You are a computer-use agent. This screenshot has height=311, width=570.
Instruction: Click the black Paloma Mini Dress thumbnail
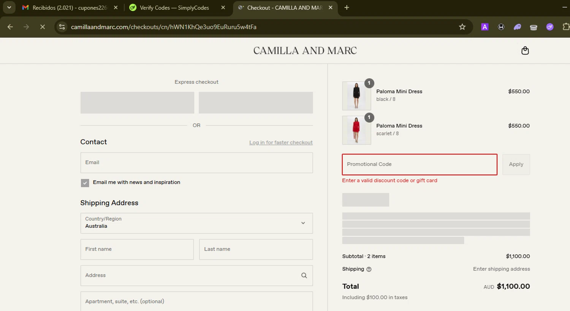[356, 96]
